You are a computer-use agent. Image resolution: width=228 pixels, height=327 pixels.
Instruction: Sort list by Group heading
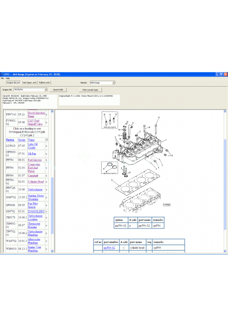pos(22,140)
